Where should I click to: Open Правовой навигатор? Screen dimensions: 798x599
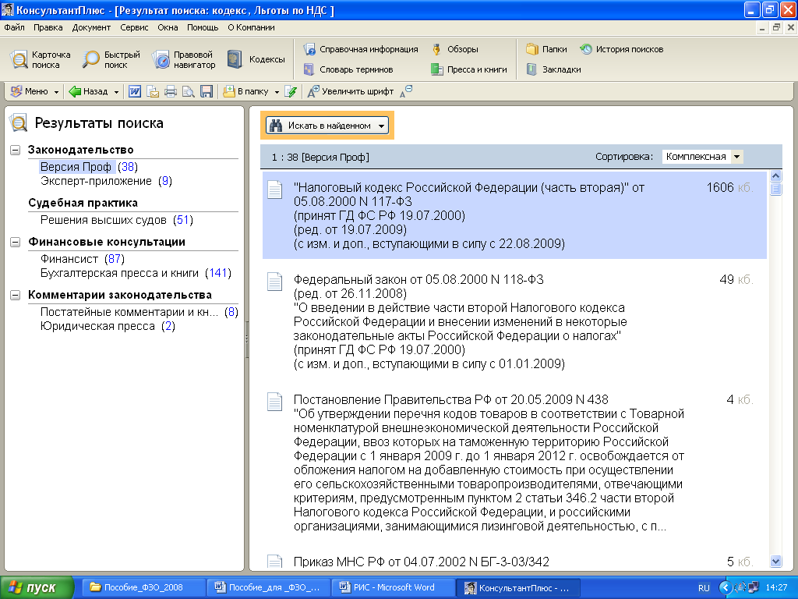pyautogui.click(x=184, y=59)
